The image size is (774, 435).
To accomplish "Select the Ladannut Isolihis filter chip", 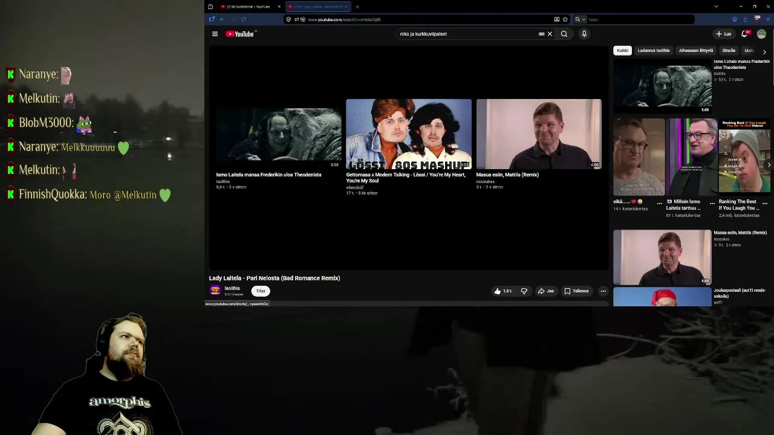I will point(653,51).
